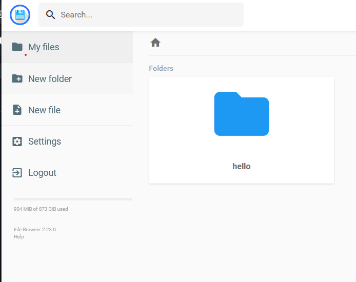Viewport: 356px width, 282px height.
Task: Click the File Browser floppy disk logo
Action: point(20,15)
